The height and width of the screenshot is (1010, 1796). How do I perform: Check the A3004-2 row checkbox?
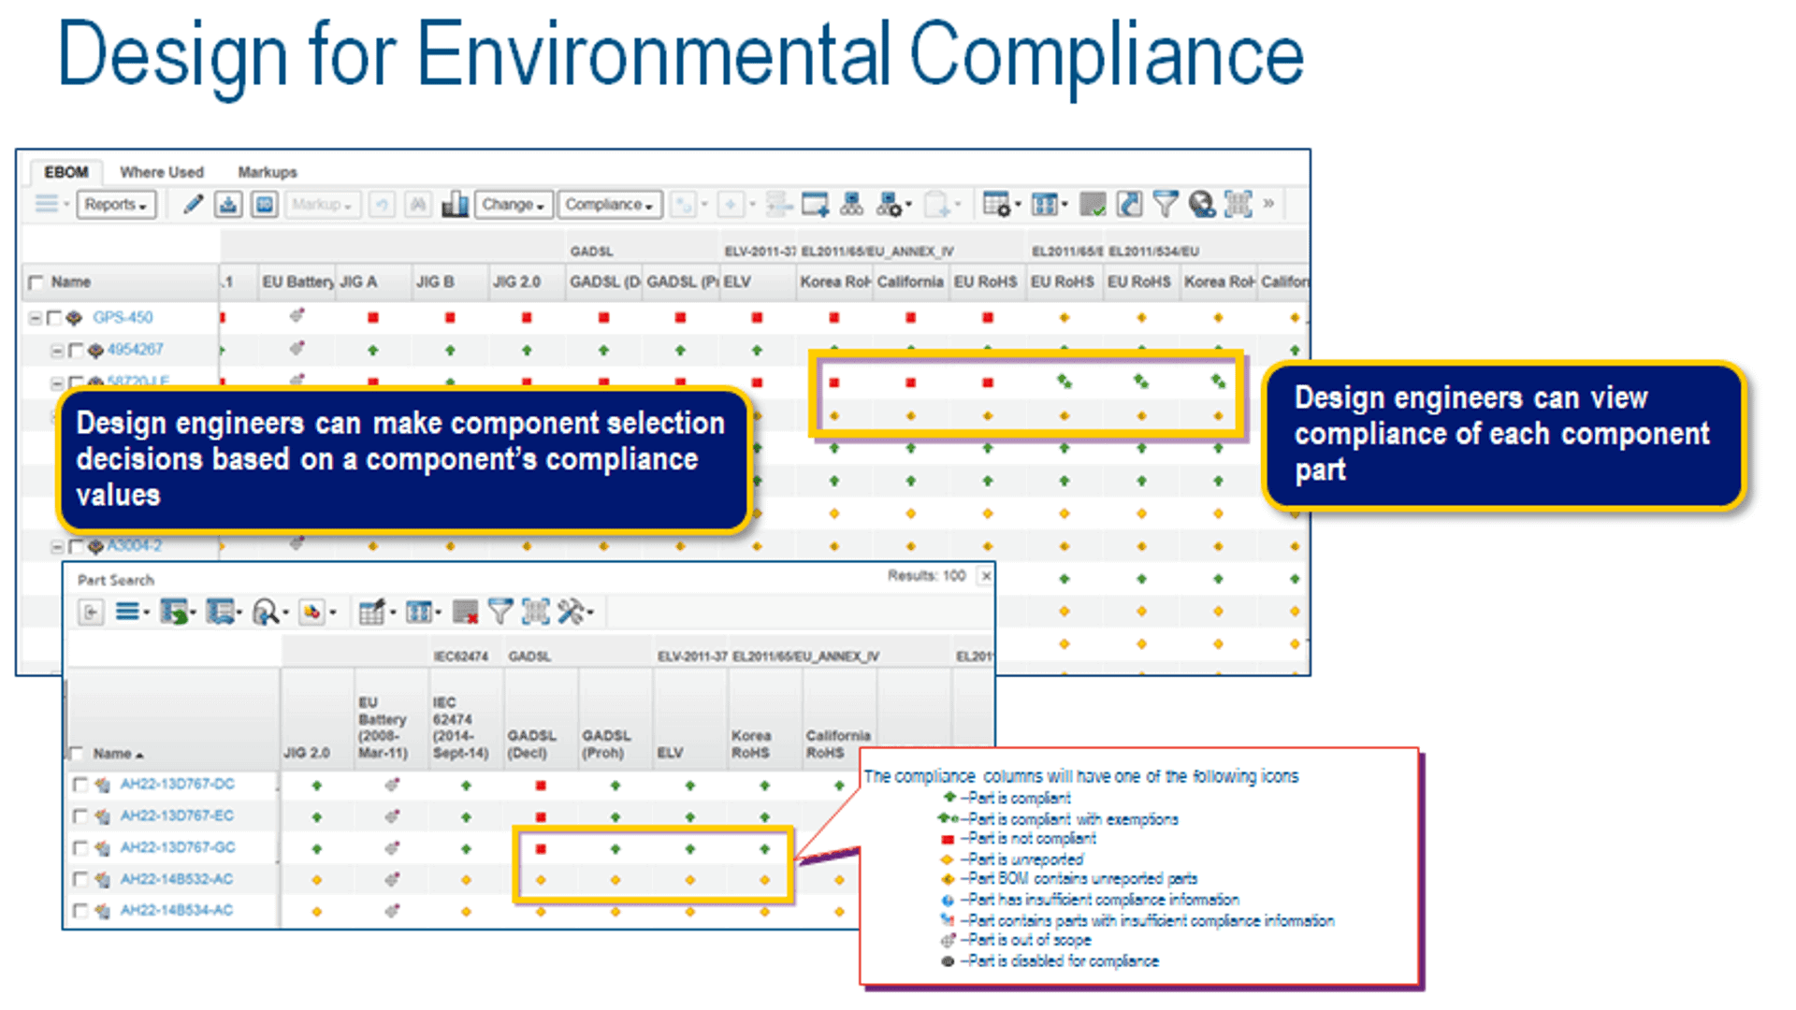(x=77, y=547)
